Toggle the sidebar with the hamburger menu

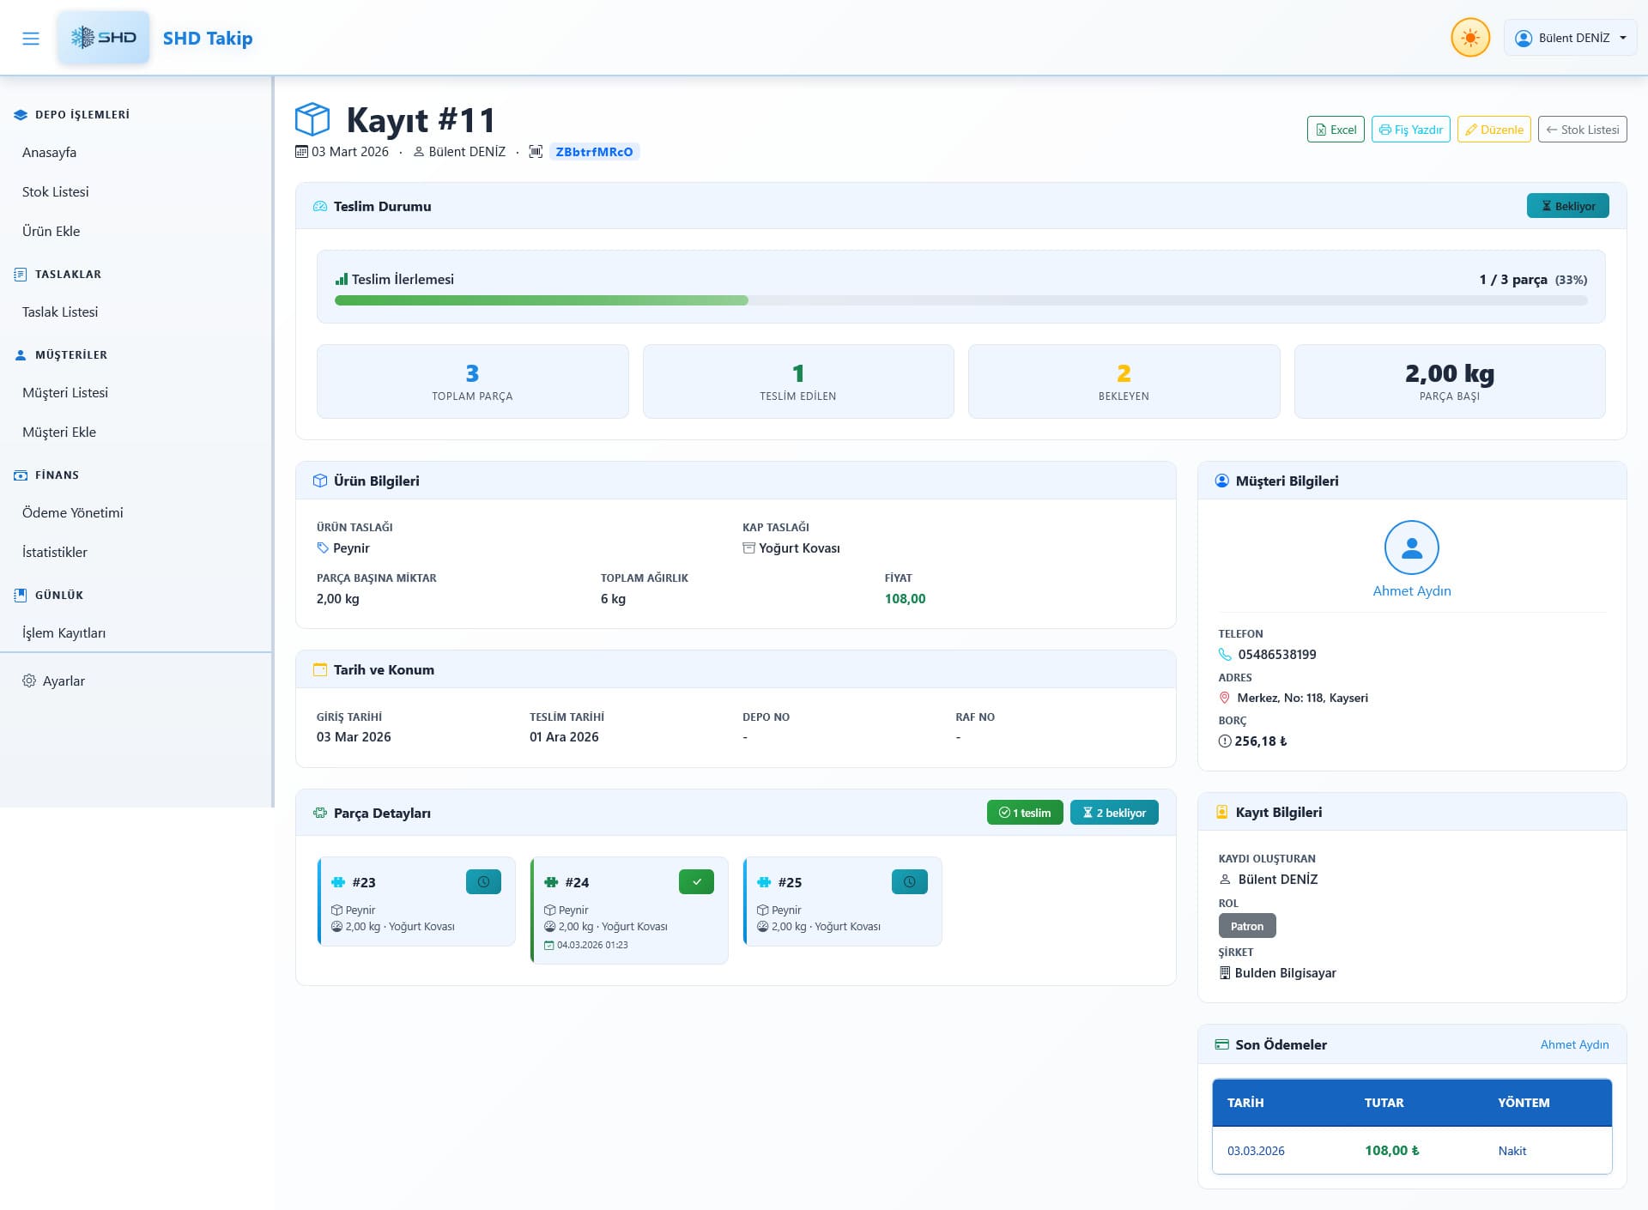pyautogui.click(x=31, y=39)
